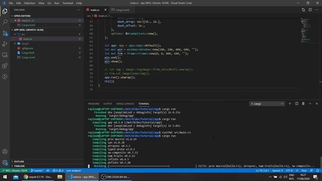Click the eye icon in status bar
Screen dimensions: 322x181
click(x=48, y=170)
